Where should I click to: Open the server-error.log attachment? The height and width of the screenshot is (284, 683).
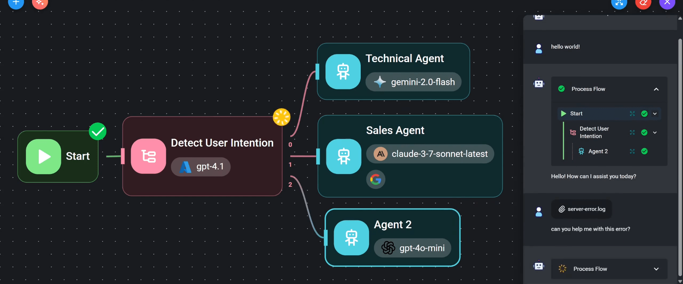coord(581,209)
